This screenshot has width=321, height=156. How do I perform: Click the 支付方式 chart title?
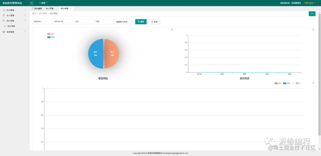(x=244, y=78)
